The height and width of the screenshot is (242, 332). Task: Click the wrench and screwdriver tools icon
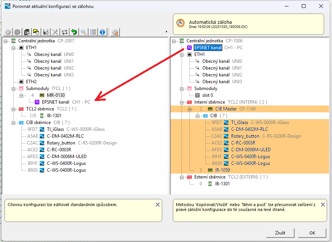(55, 32)
